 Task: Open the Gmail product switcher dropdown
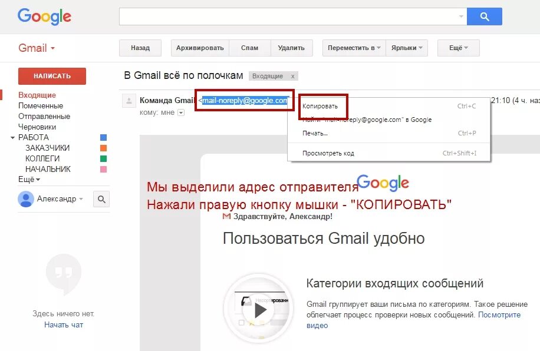point(36,48)
